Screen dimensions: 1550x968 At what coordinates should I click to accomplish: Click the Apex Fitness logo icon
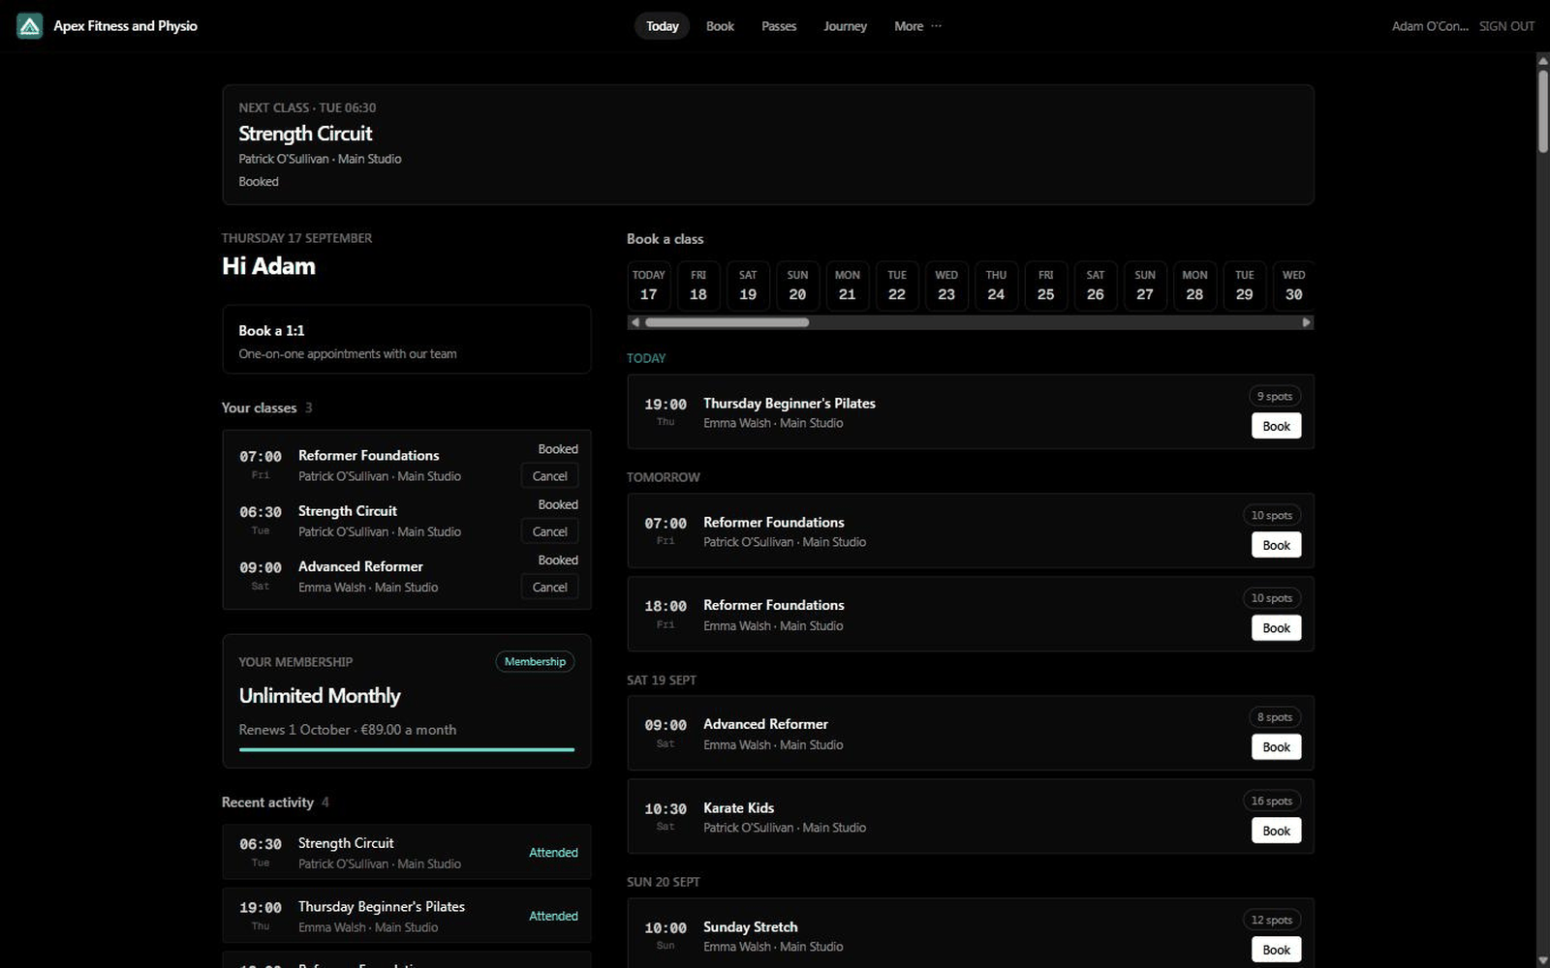click(30, 26)
